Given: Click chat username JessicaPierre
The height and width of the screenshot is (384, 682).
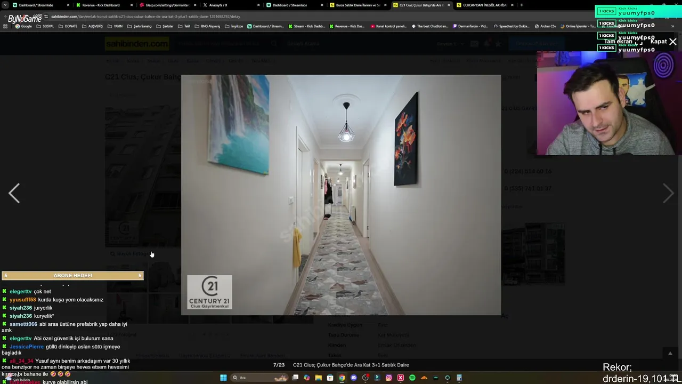Looking at the screenshot, I should (27, 347).
